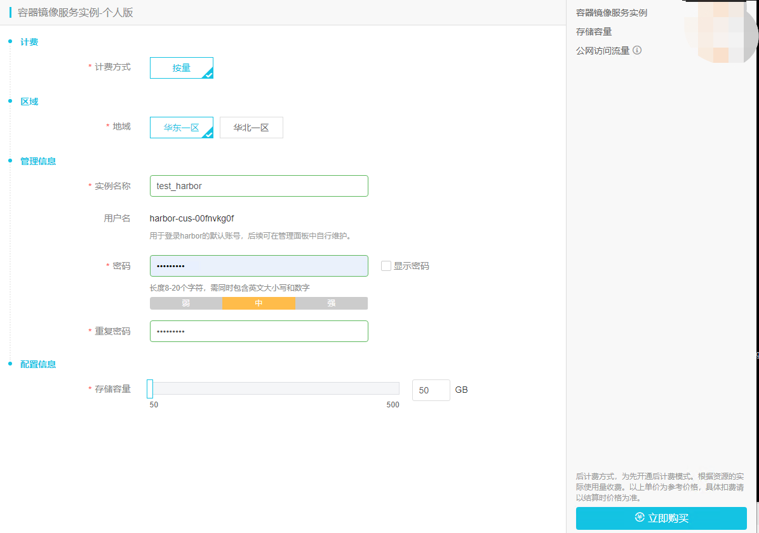
Task: Click the 实例名称 field containing test_harbor
Action: [x=259, y=186]
